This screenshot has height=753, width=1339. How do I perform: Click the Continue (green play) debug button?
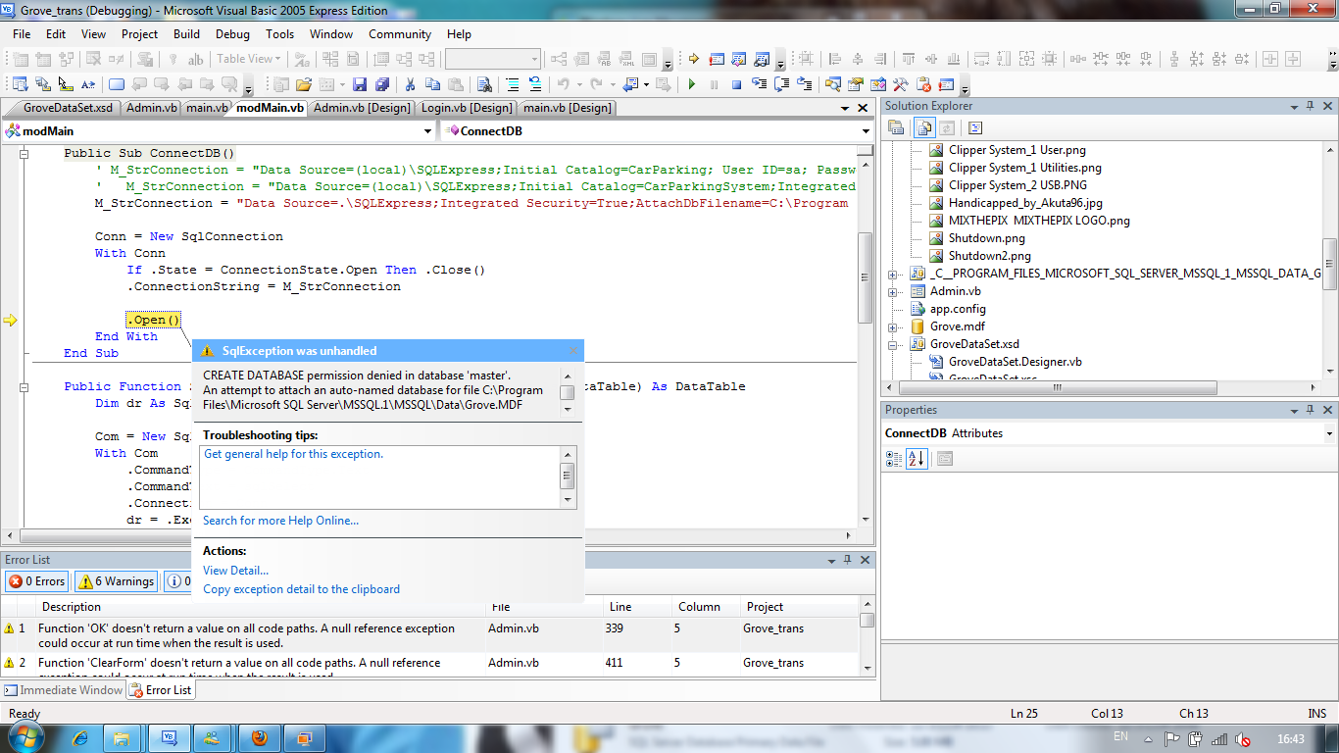tap(691, 84)
